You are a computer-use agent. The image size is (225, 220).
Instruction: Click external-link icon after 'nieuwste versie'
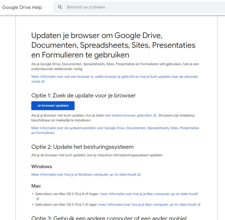(43, 82)
